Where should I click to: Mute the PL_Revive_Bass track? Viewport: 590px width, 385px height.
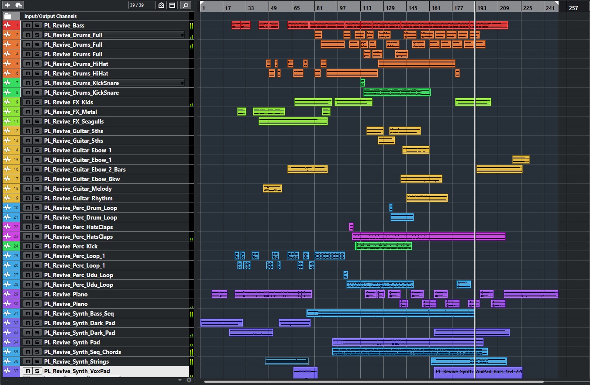pyautogui.click(x=28, y=26)
